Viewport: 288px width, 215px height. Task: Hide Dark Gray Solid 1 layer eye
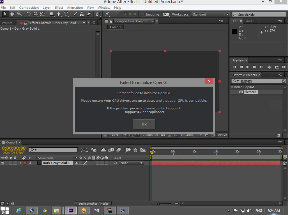[3, 163]
